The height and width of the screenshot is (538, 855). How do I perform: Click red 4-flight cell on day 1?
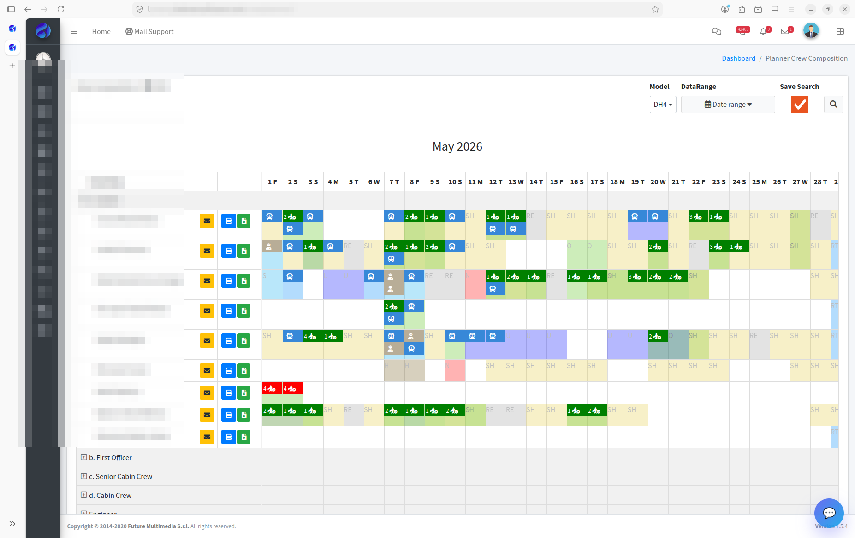(x=272, y=388)
